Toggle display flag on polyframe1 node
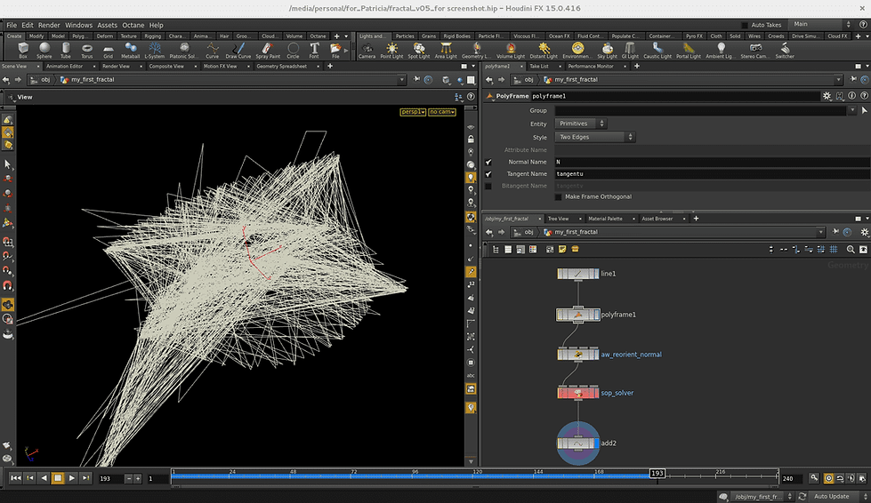This screenshot has height=503, width=871. [597, 315]
